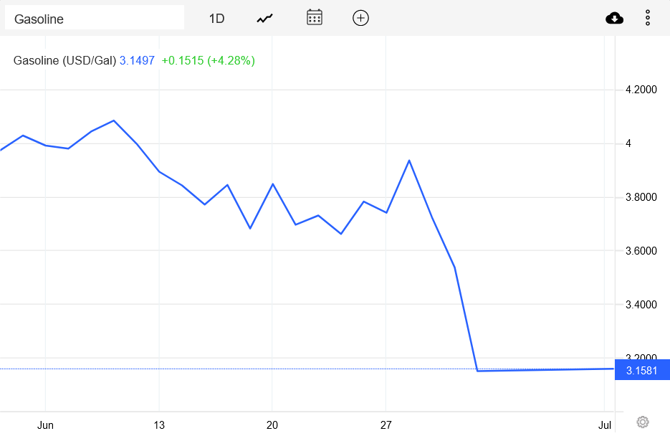Click the 20 date axis label
The width and height of the screenshot is (670, 436).
(x=272, y=425)
